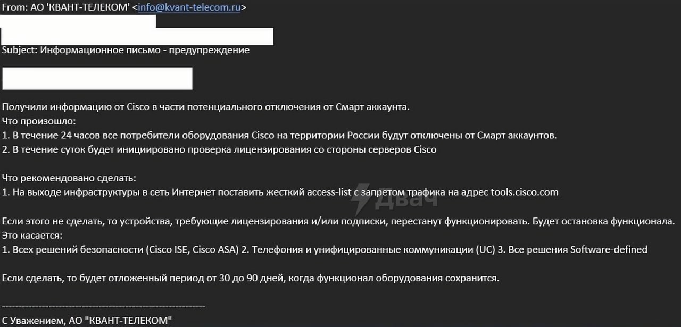Open the info@kvant-telecom.ru email link
Viewport: 681px width, 327px height.
coord(189,7)
